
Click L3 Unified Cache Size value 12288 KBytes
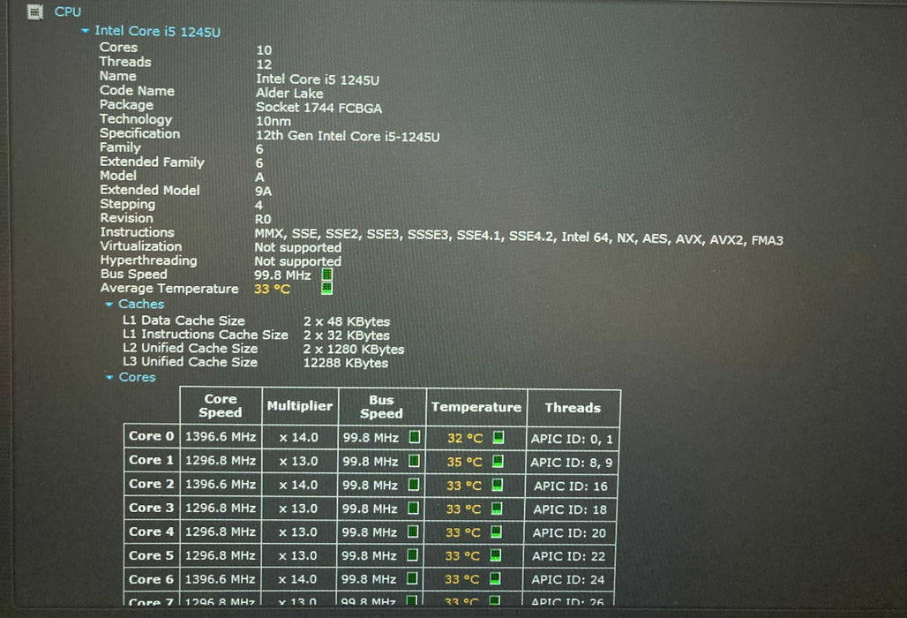click(345, 364)
